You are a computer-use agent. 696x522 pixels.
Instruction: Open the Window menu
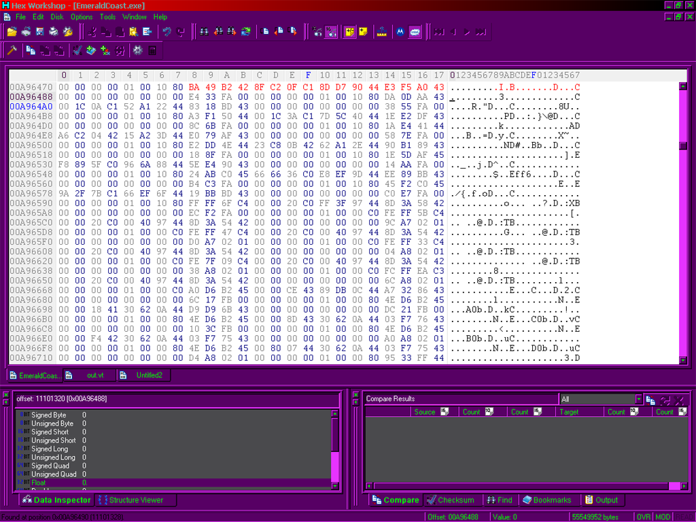click(134, 17)
